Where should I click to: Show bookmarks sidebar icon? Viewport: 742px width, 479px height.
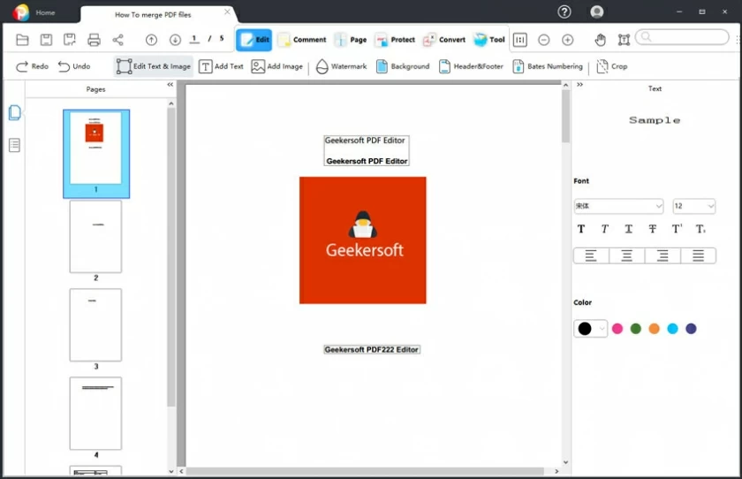[15, 145]
